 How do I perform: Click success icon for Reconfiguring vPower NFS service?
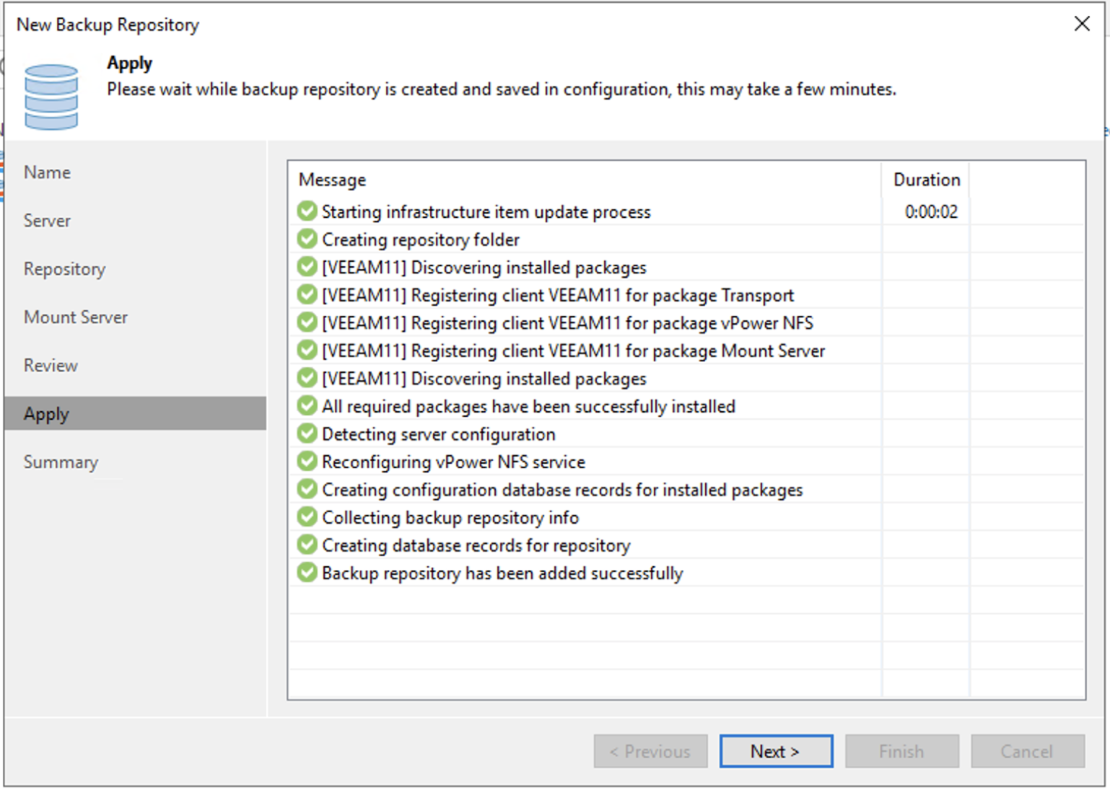(307, 461)
